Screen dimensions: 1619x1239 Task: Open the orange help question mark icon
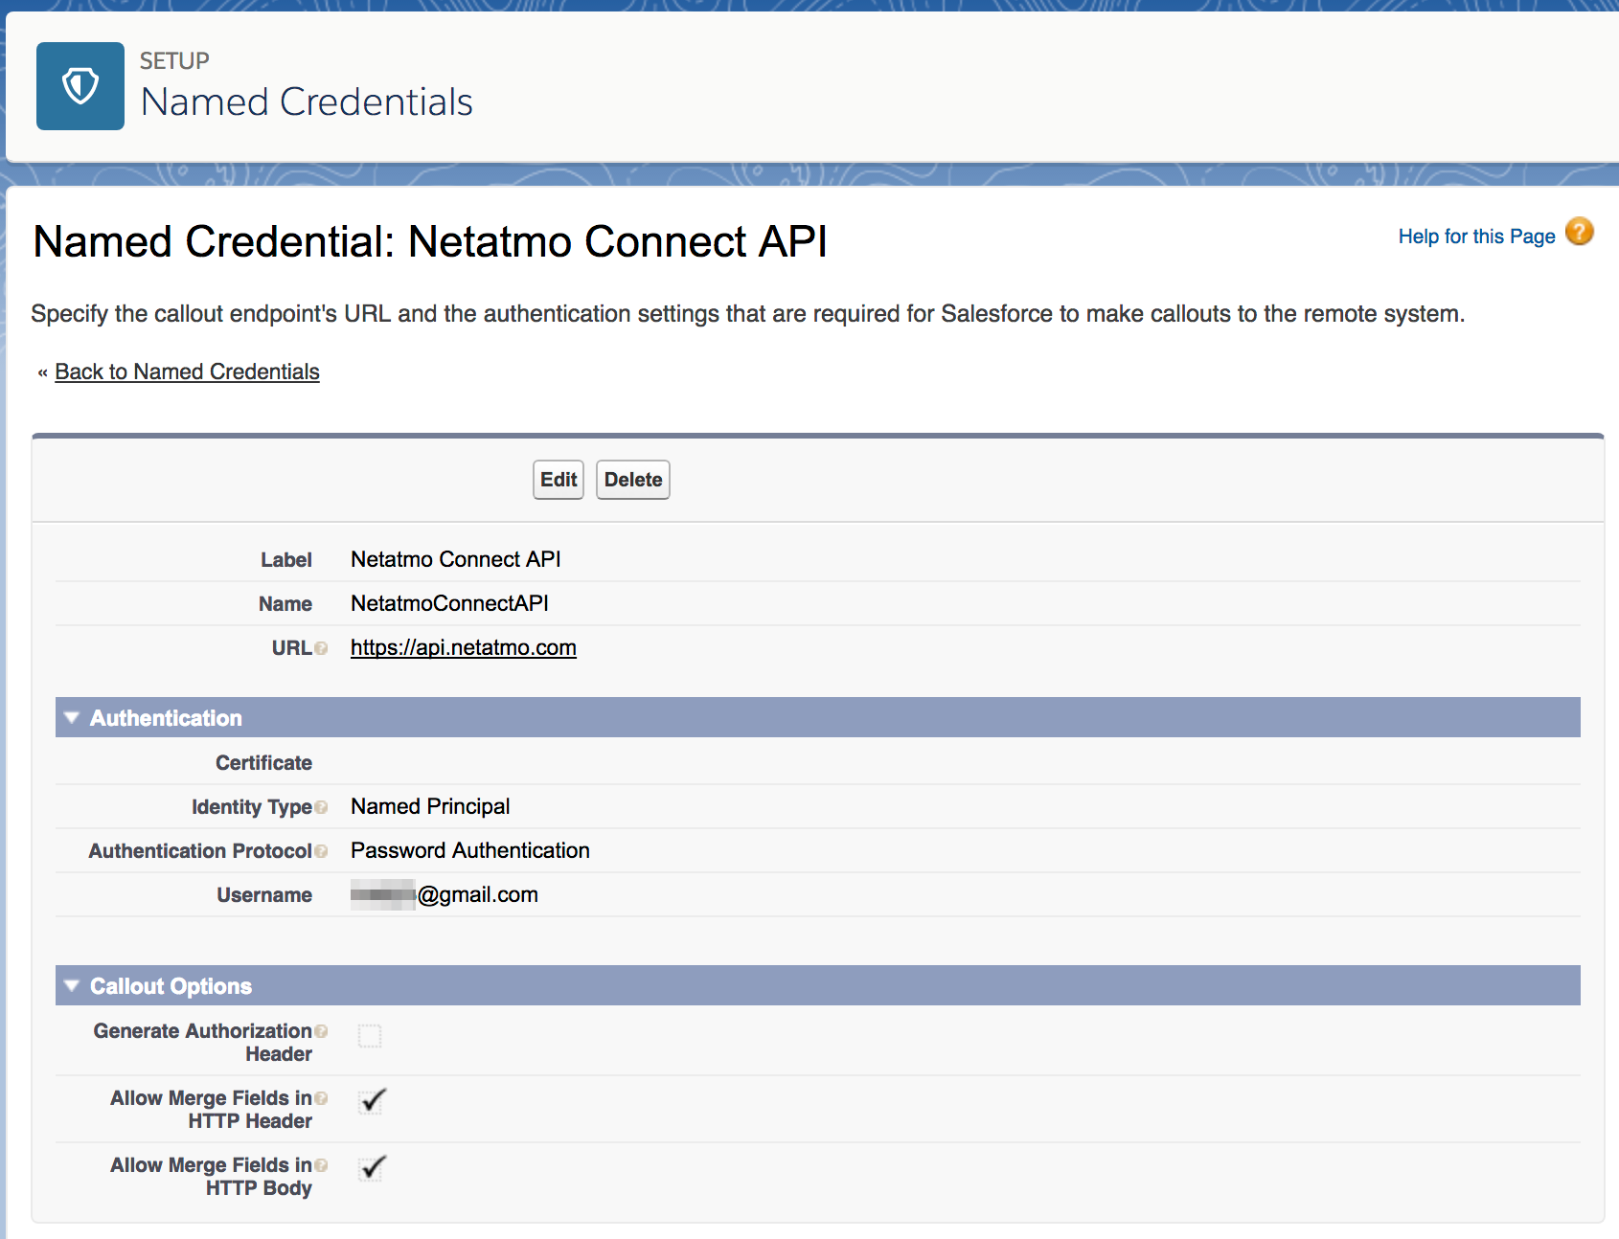click(x=1580, y=232)
